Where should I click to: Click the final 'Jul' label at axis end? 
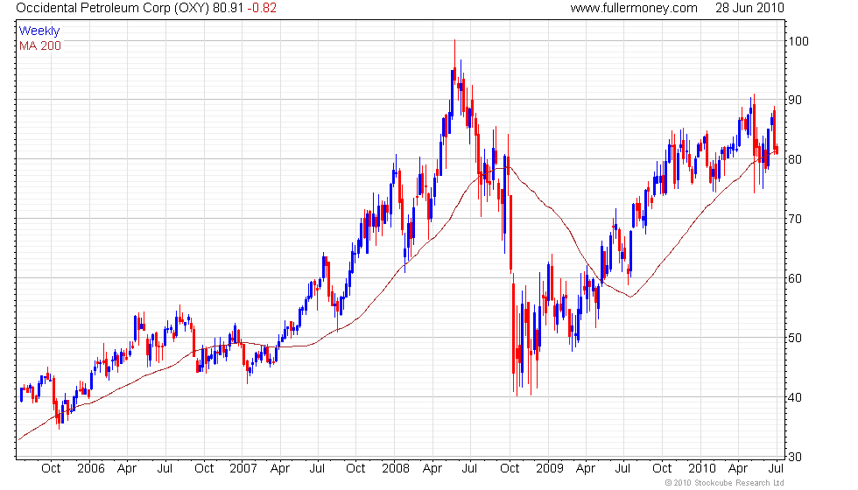776,469
